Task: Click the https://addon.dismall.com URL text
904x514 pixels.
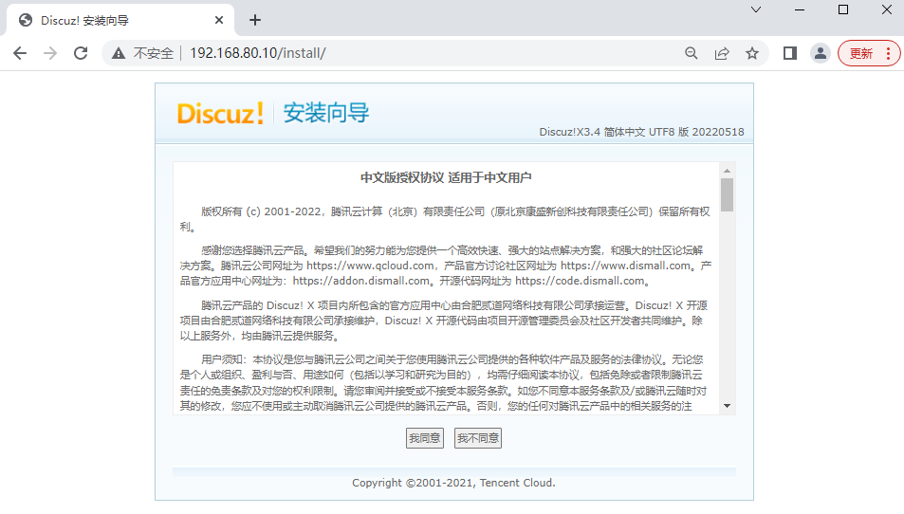Action: click(x=361, y=282)
